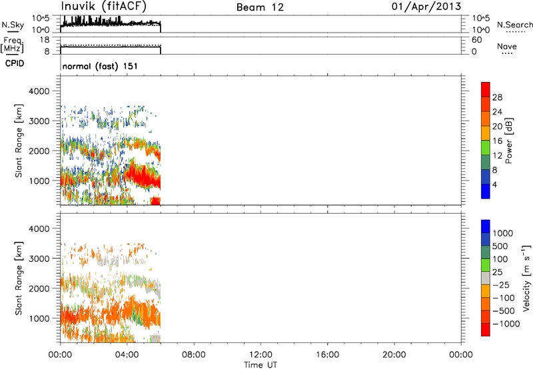
Task: Click the '-1000' value on Velocity colorbar
Action: (506, 324)
